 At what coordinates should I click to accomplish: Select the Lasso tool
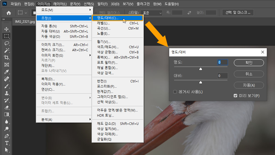click(7, 43)
